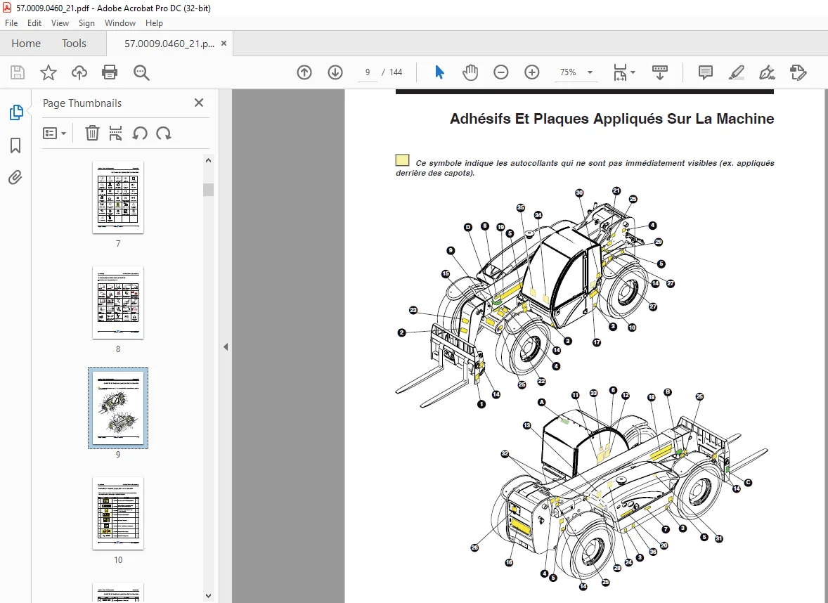Click the thumbnails scrollbar handle
The height and width of the screenshot is (603, 828).
click(x=208, y=190)
